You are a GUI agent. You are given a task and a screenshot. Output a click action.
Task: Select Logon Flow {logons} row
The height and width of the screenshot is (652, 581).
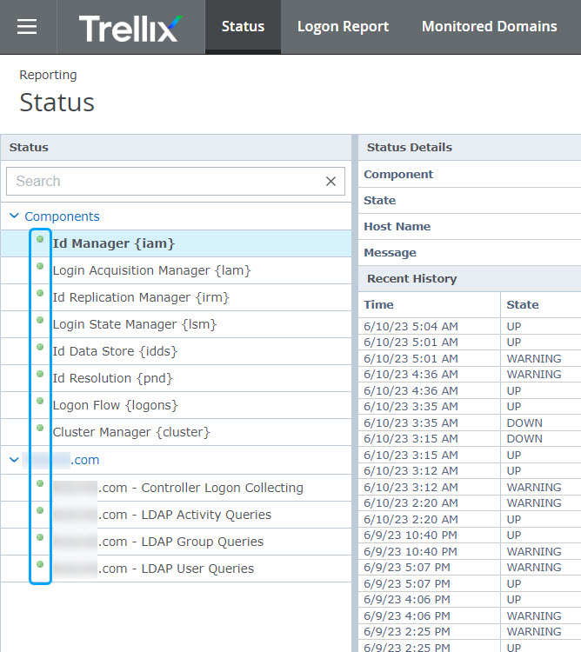coord(176,405)
